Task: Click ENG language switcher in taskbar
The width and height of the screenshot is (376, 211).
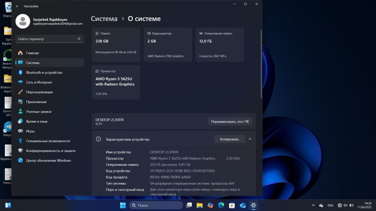Action: point(331,205)
